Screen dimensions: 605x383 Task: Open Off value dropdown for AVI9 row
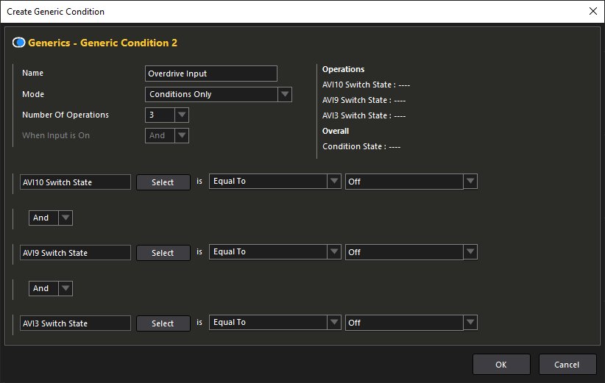pyautogui.click(x=411, y=252)
